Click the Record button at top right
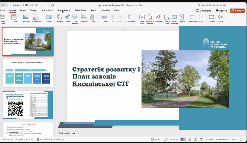This screenshot has height=143, width=247. pos(221,11)
